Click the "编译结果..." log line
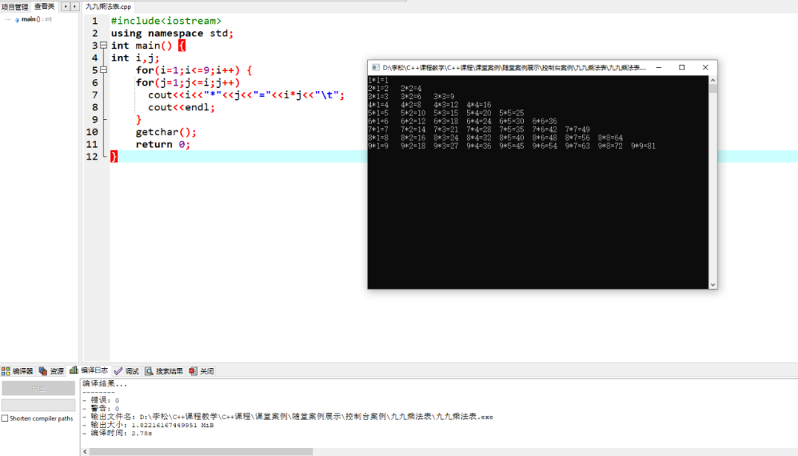 tap(104, 384)
